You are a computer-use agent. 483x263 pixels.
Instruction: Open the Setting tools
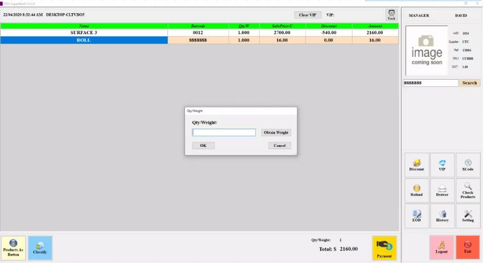(x=468, y=216)
